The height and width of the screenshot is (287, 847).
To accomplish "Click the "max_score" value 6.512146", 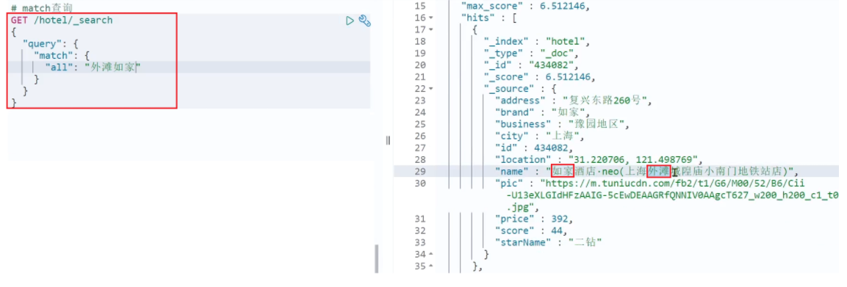I will (562, 7).
